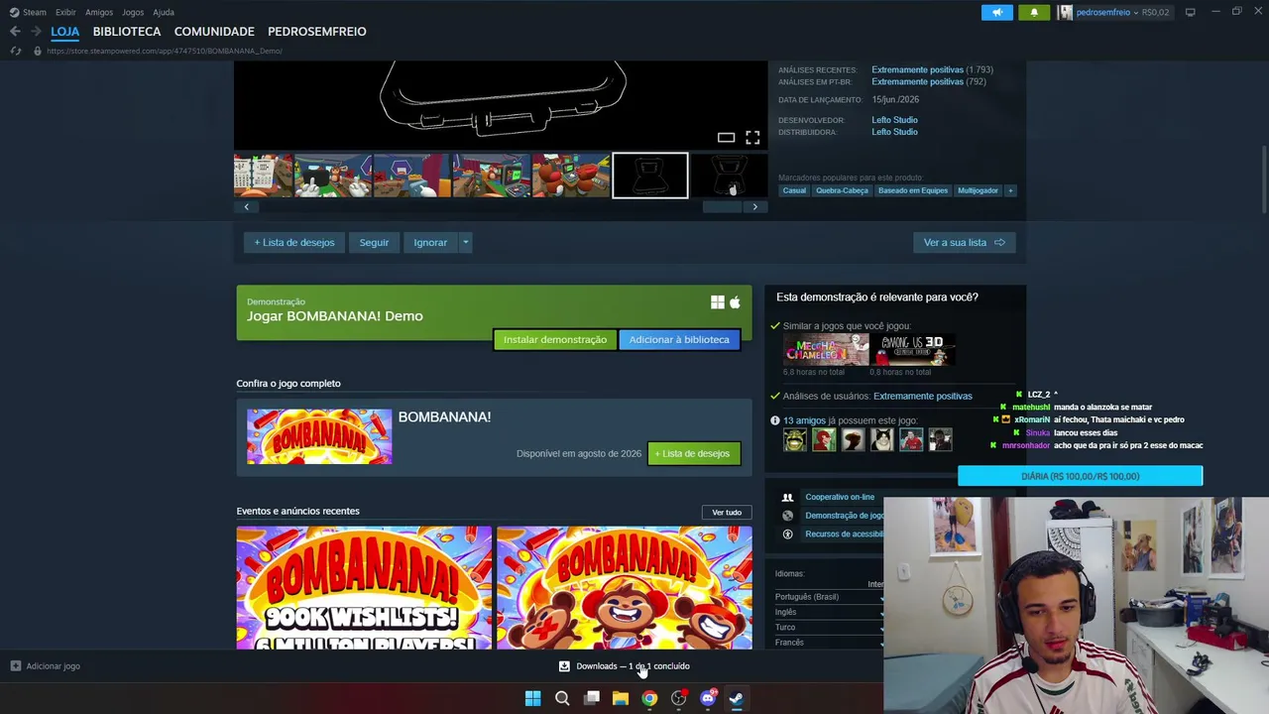1269x714 pixels.
Task: Click the Seguir button
Action: click(374, 242)
